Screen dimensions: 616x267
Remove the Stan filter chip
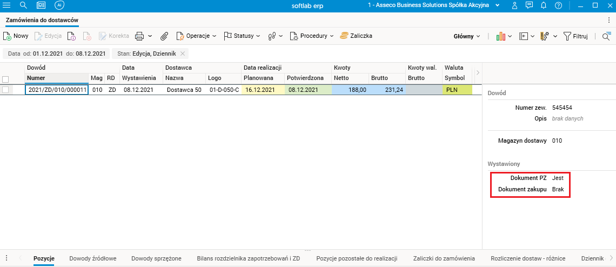coord(182,54)
